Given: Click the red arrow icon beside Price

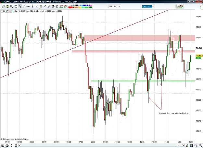Looking at the screenshot, I should coord(9,11).
